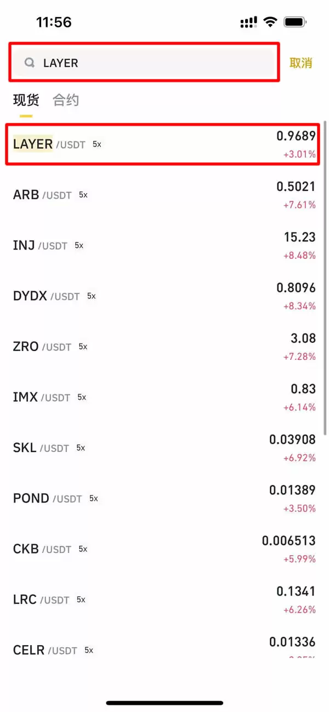The image size is (329, 712).
Task: Switch to the 现货 spot tab
Action: 26,100
